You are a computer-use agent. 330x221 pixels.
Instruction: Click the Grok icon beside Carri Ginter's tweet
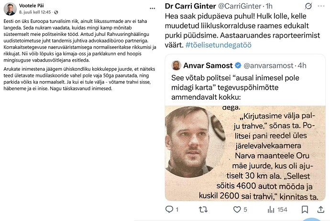coord(308,6)
